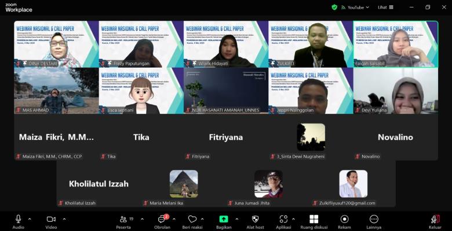Screen dimensions: 452x231
Task: Toggle the Video camera button
Action: click(x=51, y=219)
